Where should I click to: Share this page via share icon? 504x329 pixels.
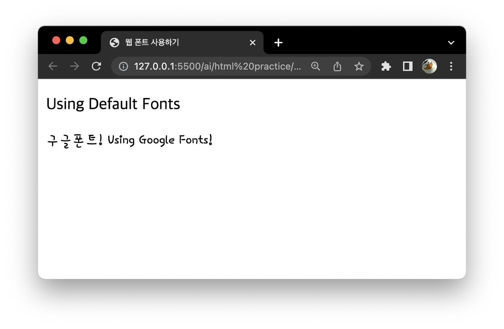point(337,66)
